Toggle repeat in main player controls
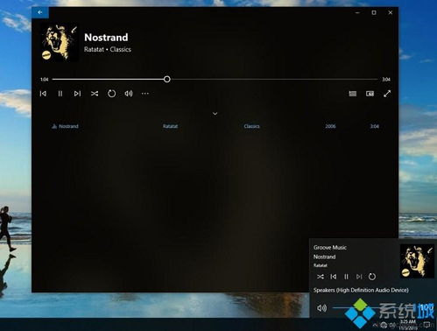The image size is (437, 331). [111, 94]
